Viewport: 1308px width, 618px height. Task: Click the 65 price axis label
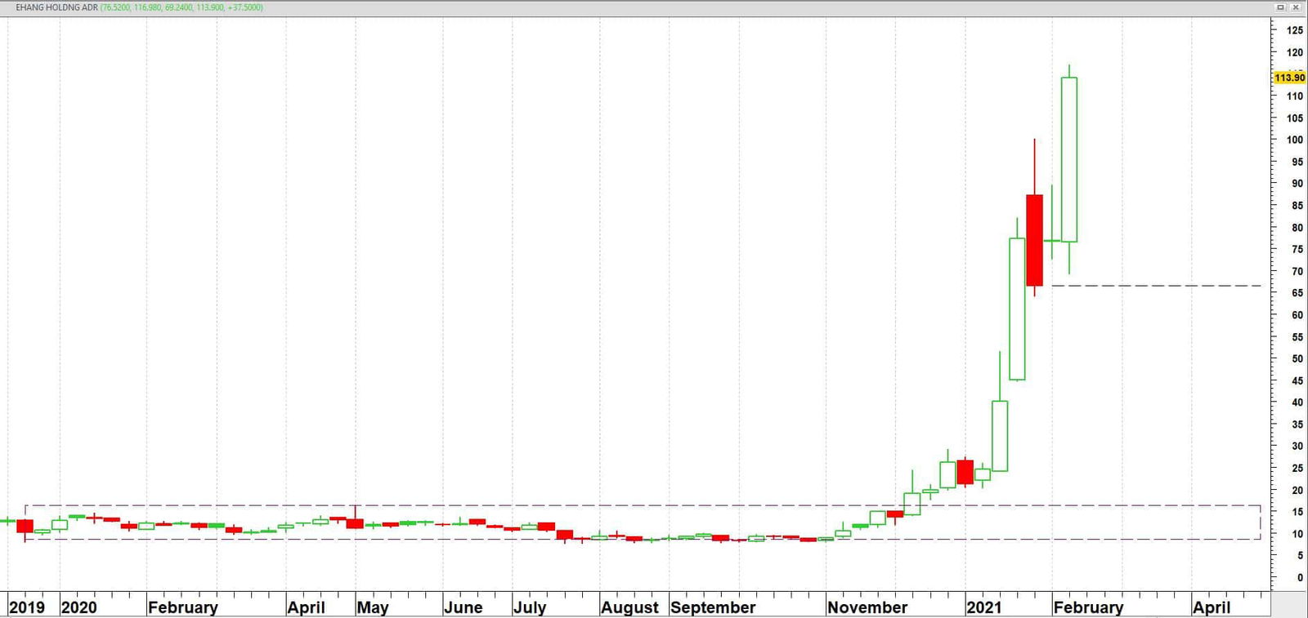(1297, 293)
